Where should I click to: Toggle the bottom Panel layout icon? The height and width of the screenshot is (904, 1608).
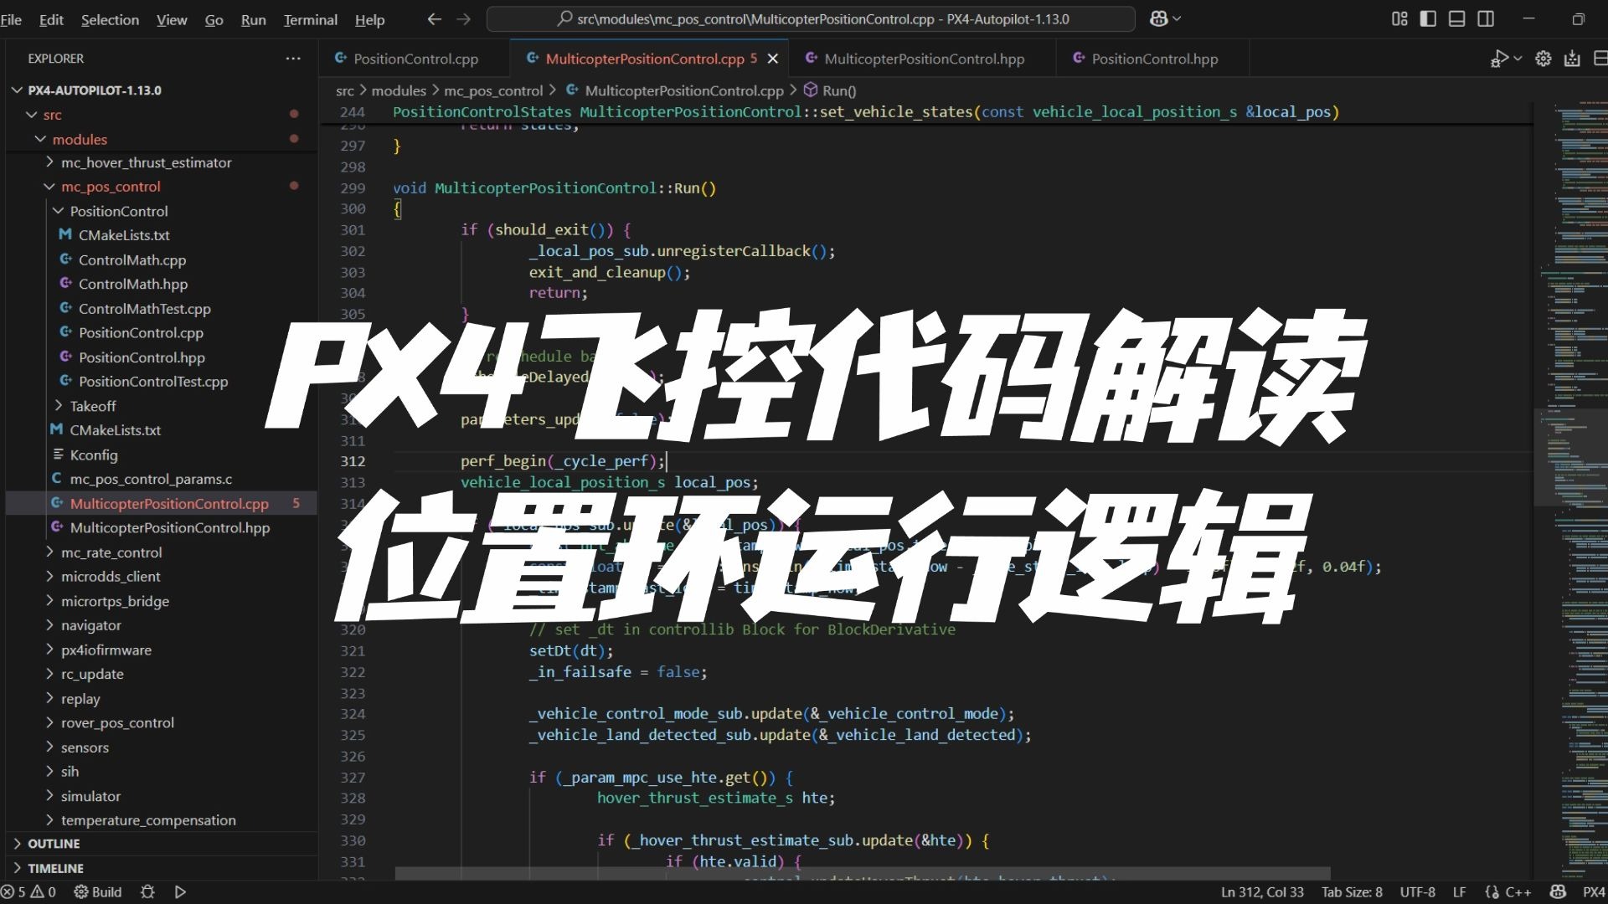(1456, 18)
